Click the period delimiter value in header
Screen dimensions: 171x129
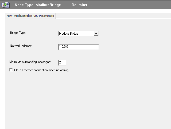91,5
